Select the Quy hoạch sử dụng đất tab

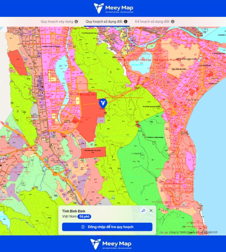[104, 22]
